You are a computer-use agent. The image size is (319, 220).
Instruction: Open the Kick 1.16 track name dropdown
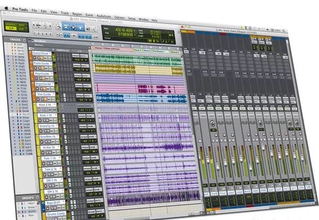coord(56,115)
